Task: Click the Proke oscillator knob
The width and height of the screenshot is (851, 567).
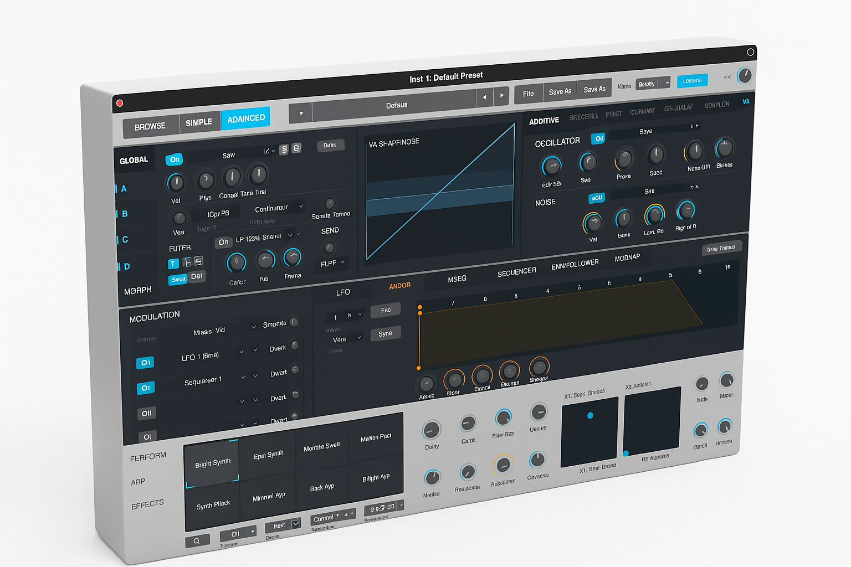Action: [624, 159]
